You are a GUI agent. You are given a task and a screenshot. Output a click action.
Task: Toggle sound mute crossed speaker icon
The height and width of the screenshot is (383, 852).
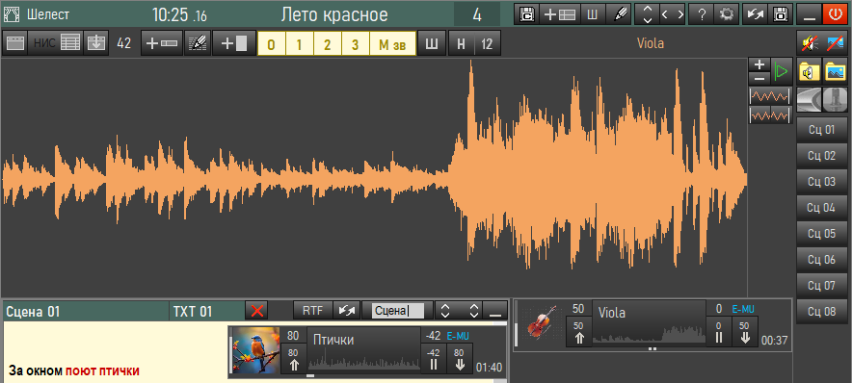(x=809, y=43)
